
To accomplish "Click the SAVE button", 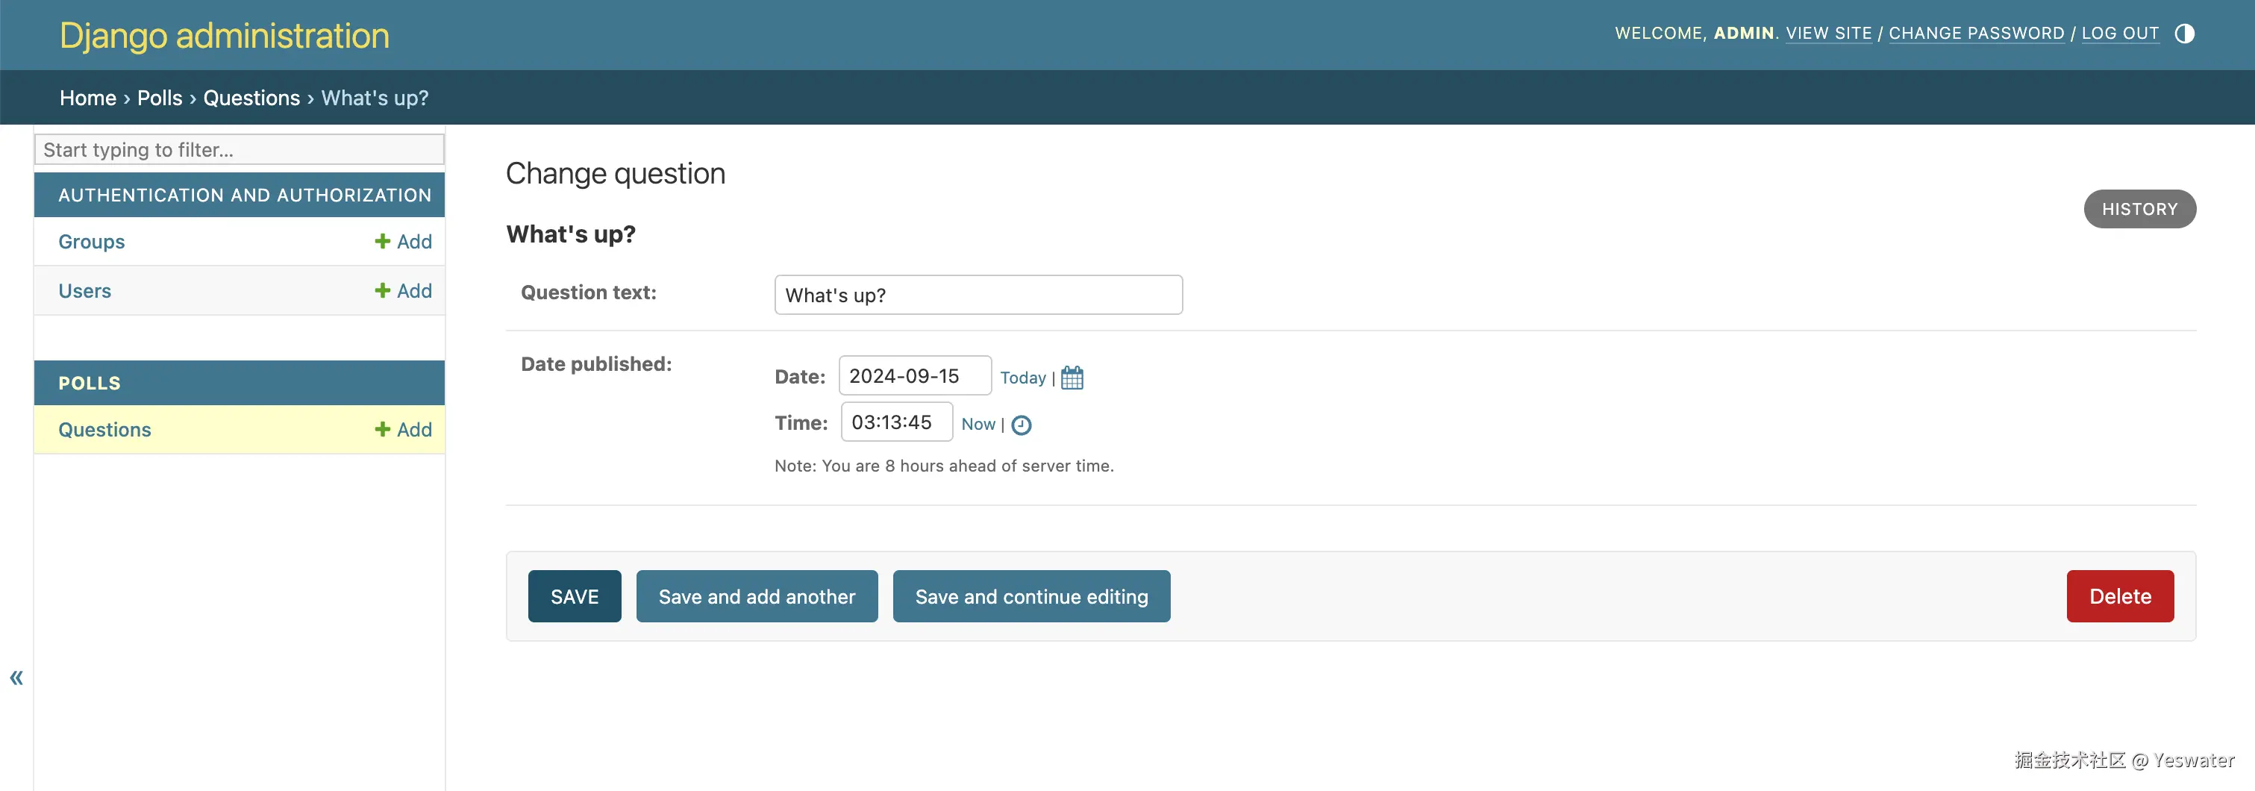I will click(575, 596).
